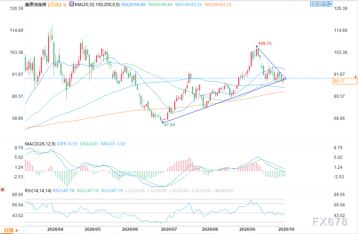Viewport: 358px width, 234px height.
Task: Click the shift chart right icon
Action: [324, 4]
